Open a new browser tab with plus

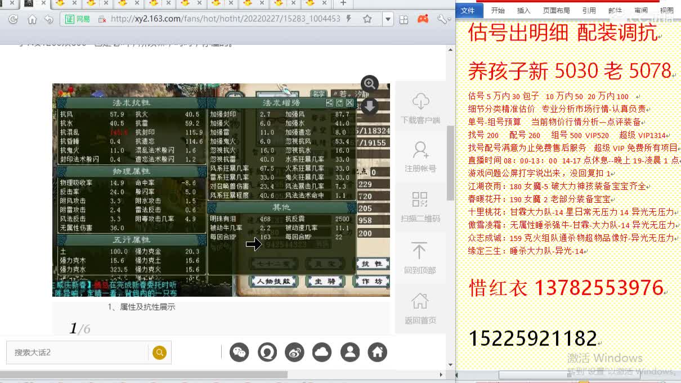[343, 3]
